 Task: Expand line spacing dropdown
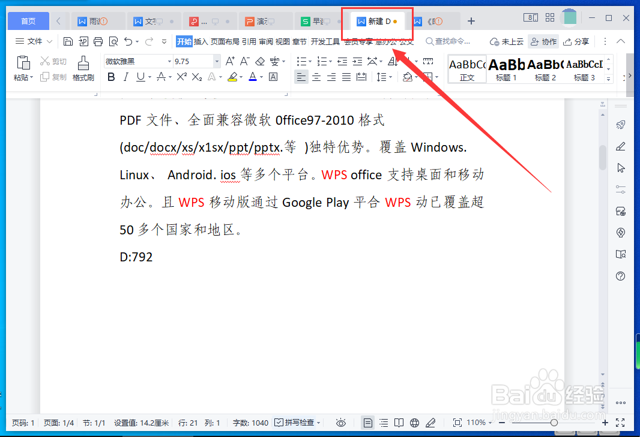click(x=391, y=77)
